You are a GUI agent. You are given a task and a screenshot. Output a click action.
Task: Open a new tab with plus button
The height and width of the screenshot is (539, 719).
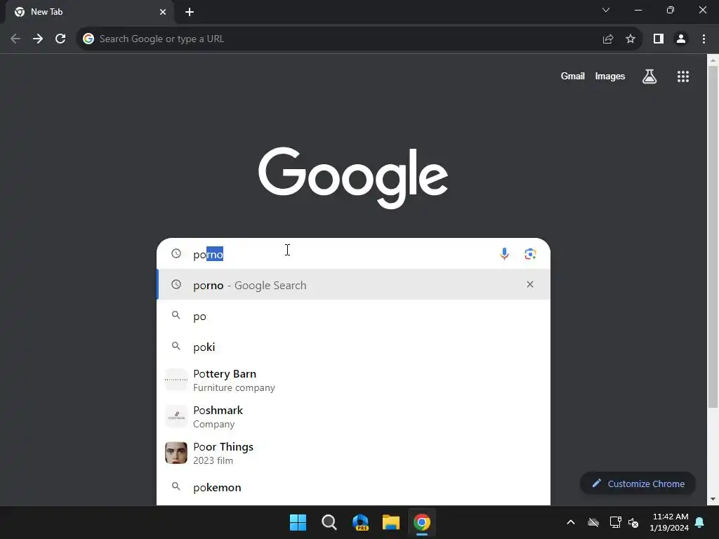click(190, 12)
